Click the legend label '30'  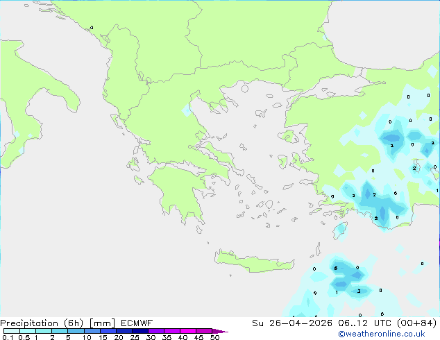point(151,337)
